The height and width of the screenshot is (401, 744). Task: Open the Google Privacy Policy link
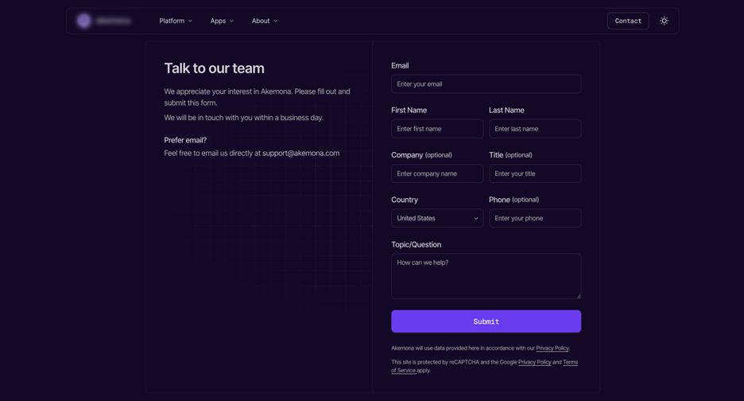click(534, 362)
